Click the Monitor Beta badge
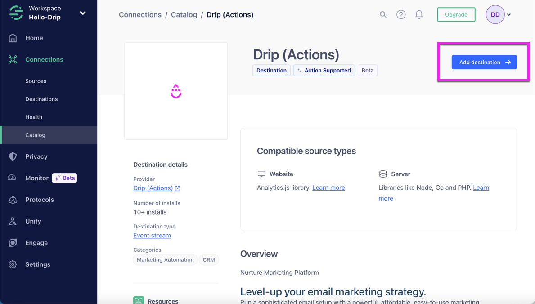Image resolution: width=535 pixels, height=304 pixels. pos(64,178)
